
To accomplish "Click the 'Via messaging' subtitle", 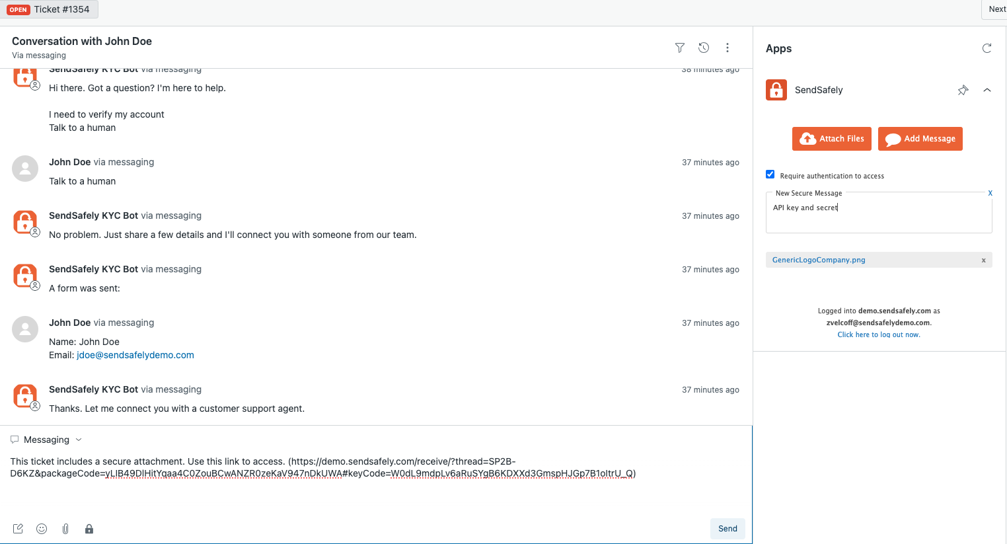I will [x=39, y=56].
